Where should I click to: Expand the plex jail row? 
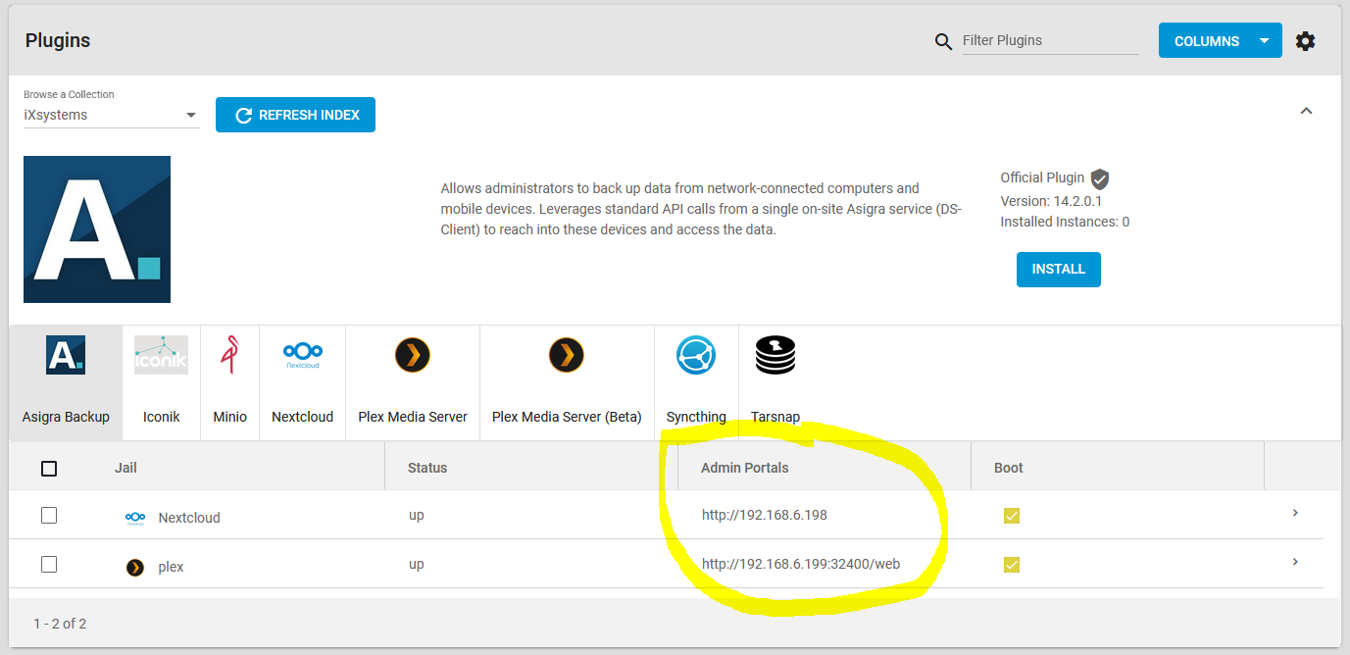pos(1295,562)
